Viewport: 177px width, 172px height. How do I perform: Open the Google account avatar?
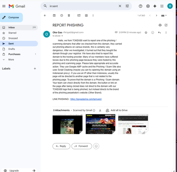pos(170,6)
